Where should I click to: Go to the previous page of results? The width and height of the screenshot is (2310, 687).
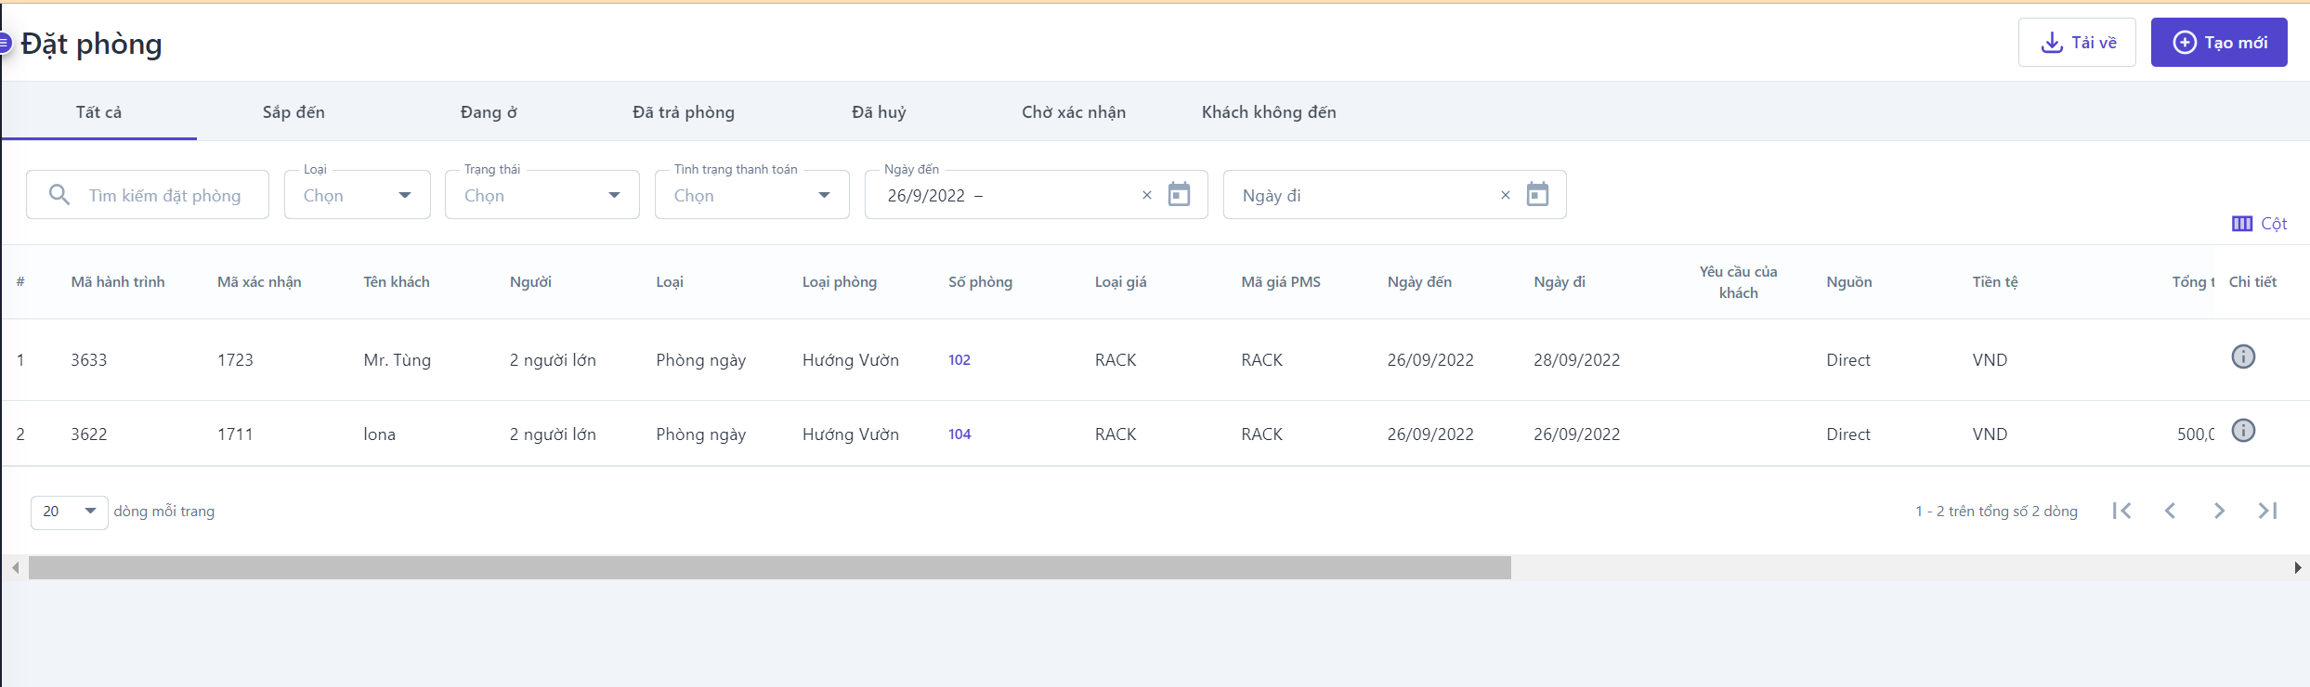(x=2170, y=511)
